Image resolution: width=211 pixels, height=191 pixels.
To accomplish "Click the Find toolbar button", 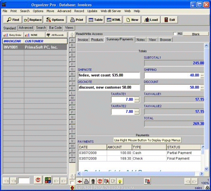I will (x=13, y=20).
